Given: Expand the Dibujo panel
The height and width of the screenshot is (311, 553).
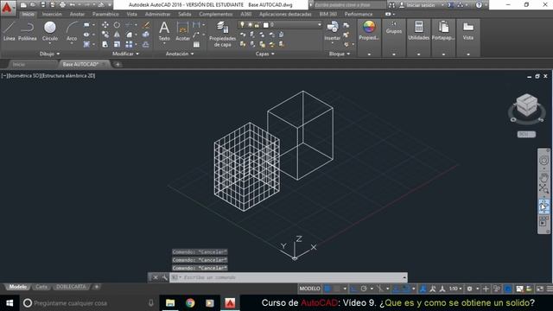Looking at the screenshot, I should click(50, 54).
